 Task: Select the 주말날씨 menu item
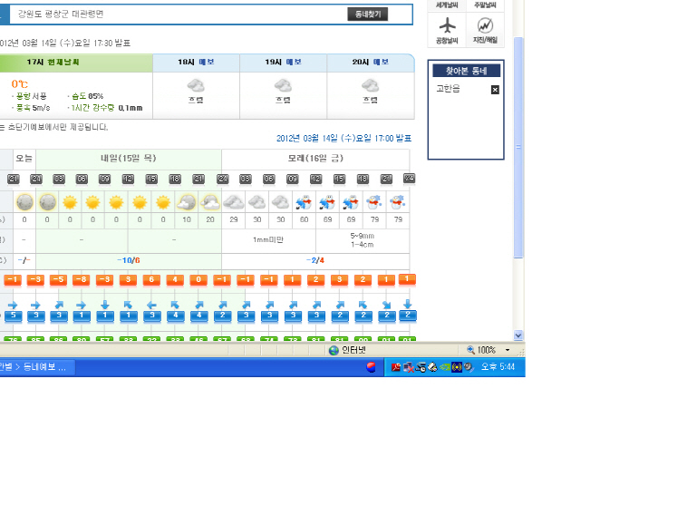[x=486, y=5]
